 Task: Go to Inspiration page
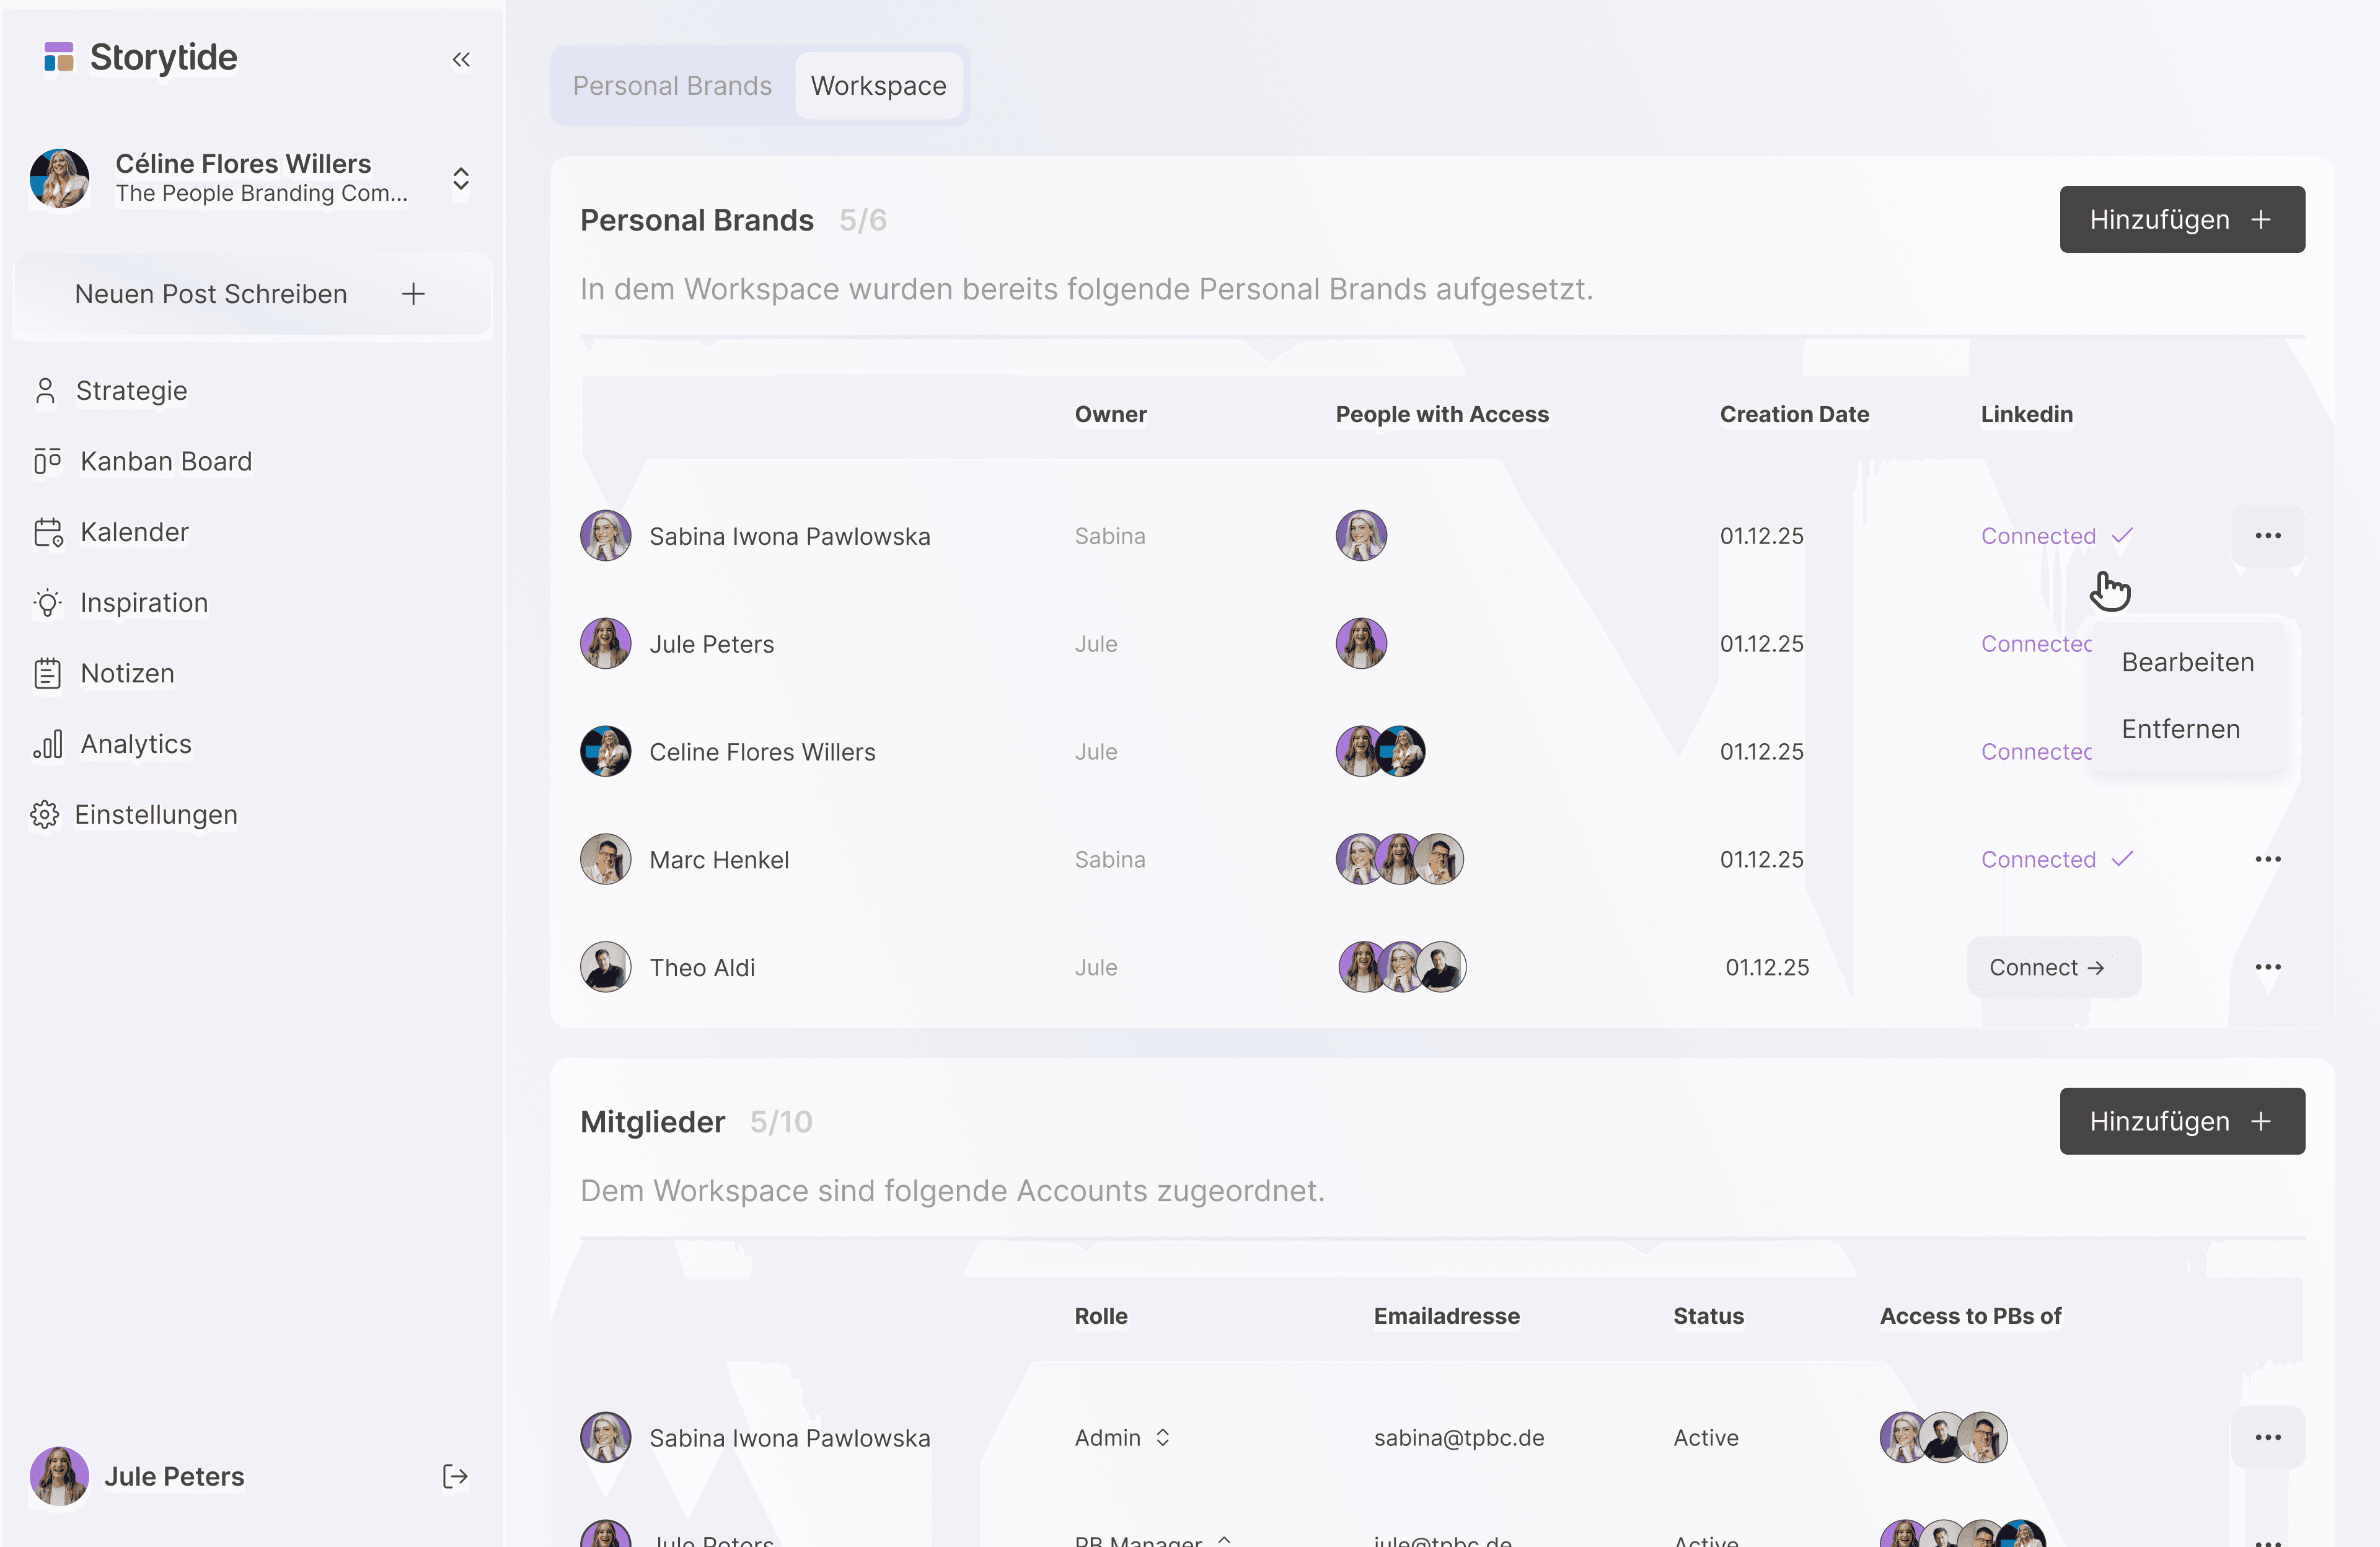[x=143, y=603]
